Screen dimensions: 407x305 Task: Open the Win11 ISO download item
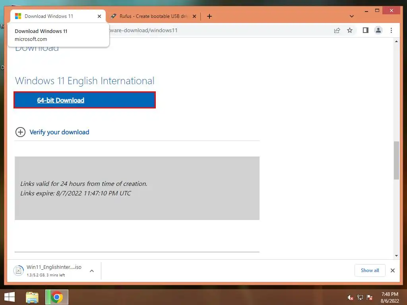coord(48,270)
